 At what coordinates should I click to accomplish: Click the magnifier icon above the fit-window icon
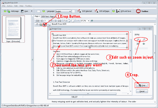pos(138,40)
